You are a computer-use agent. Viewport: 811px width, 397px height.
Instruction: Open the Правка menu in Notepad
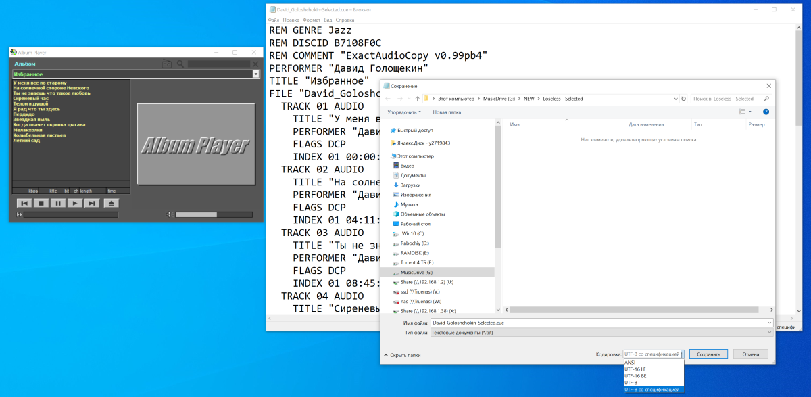coord(291,20)
